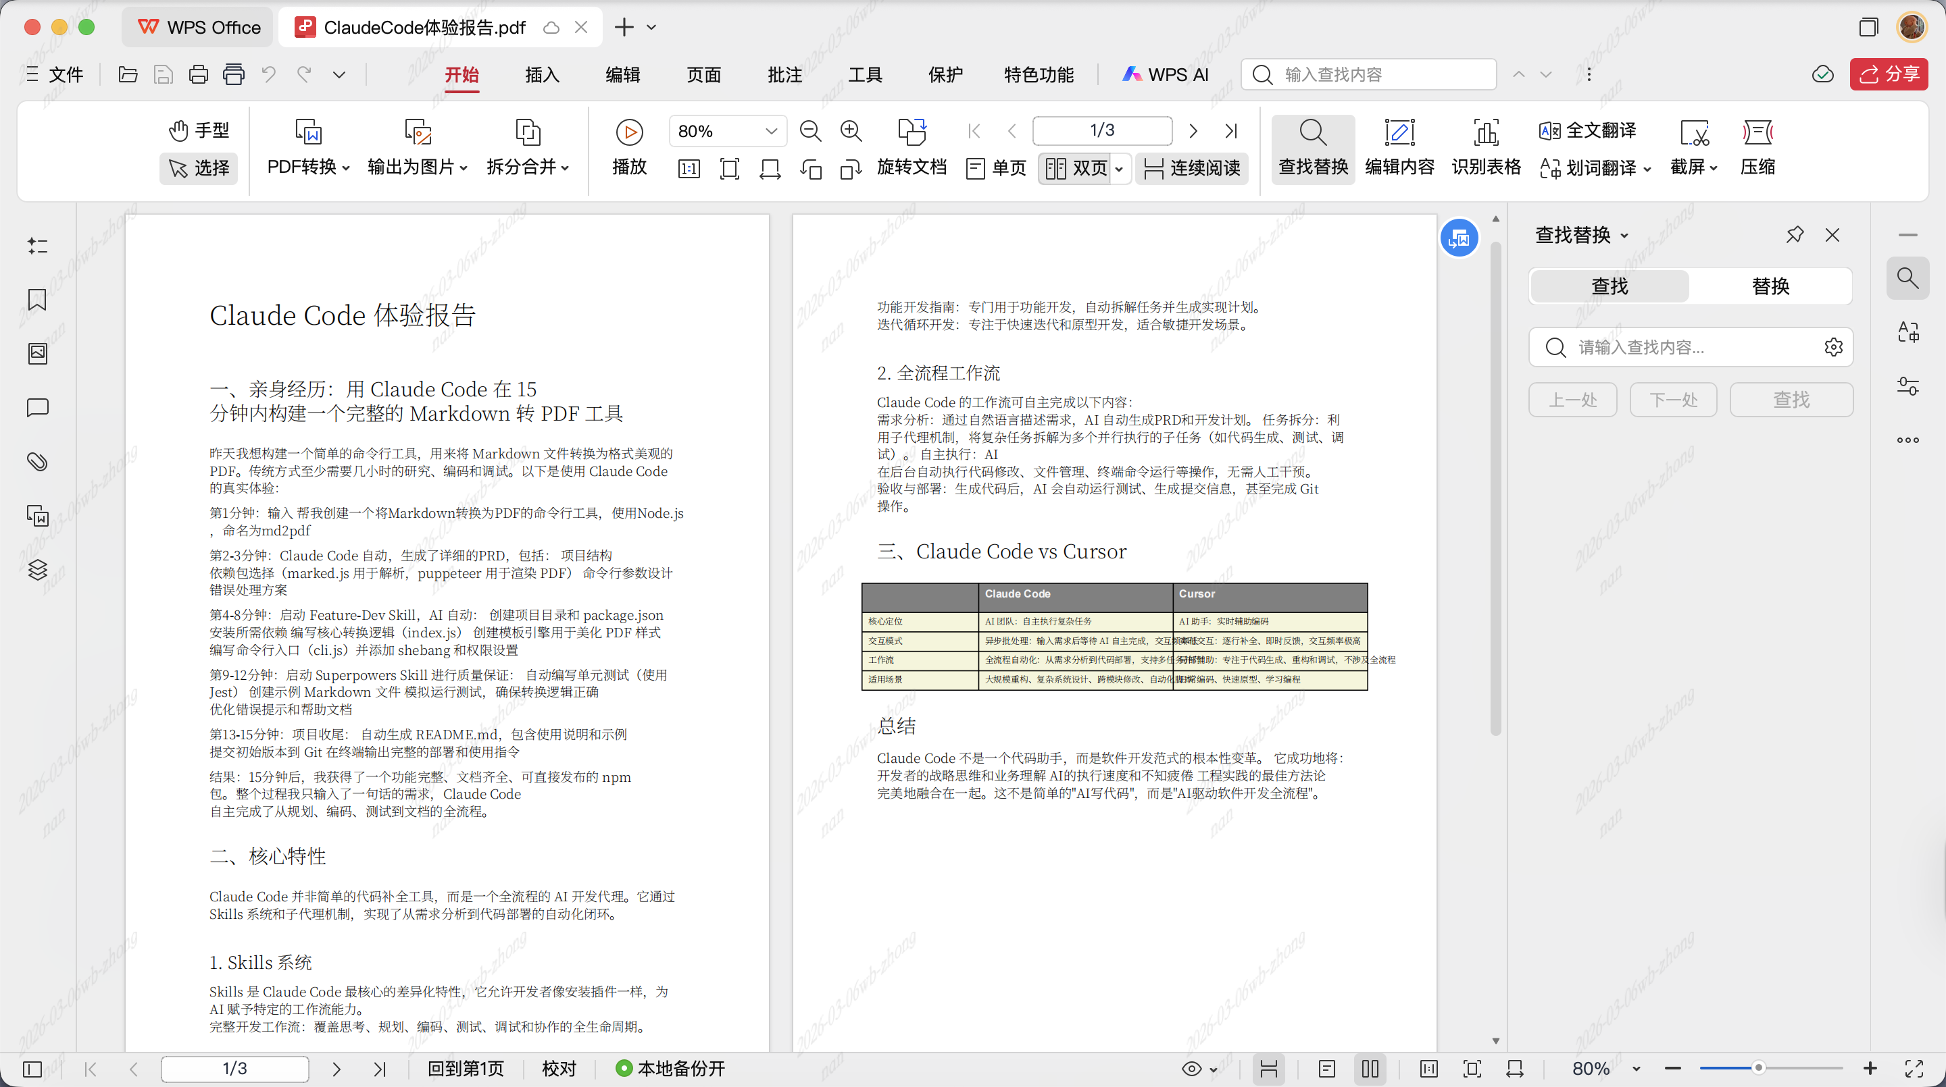Click the search settings gear icon
The height and width of the screenshot is (1087, 1946).
tap(1833, 347)
